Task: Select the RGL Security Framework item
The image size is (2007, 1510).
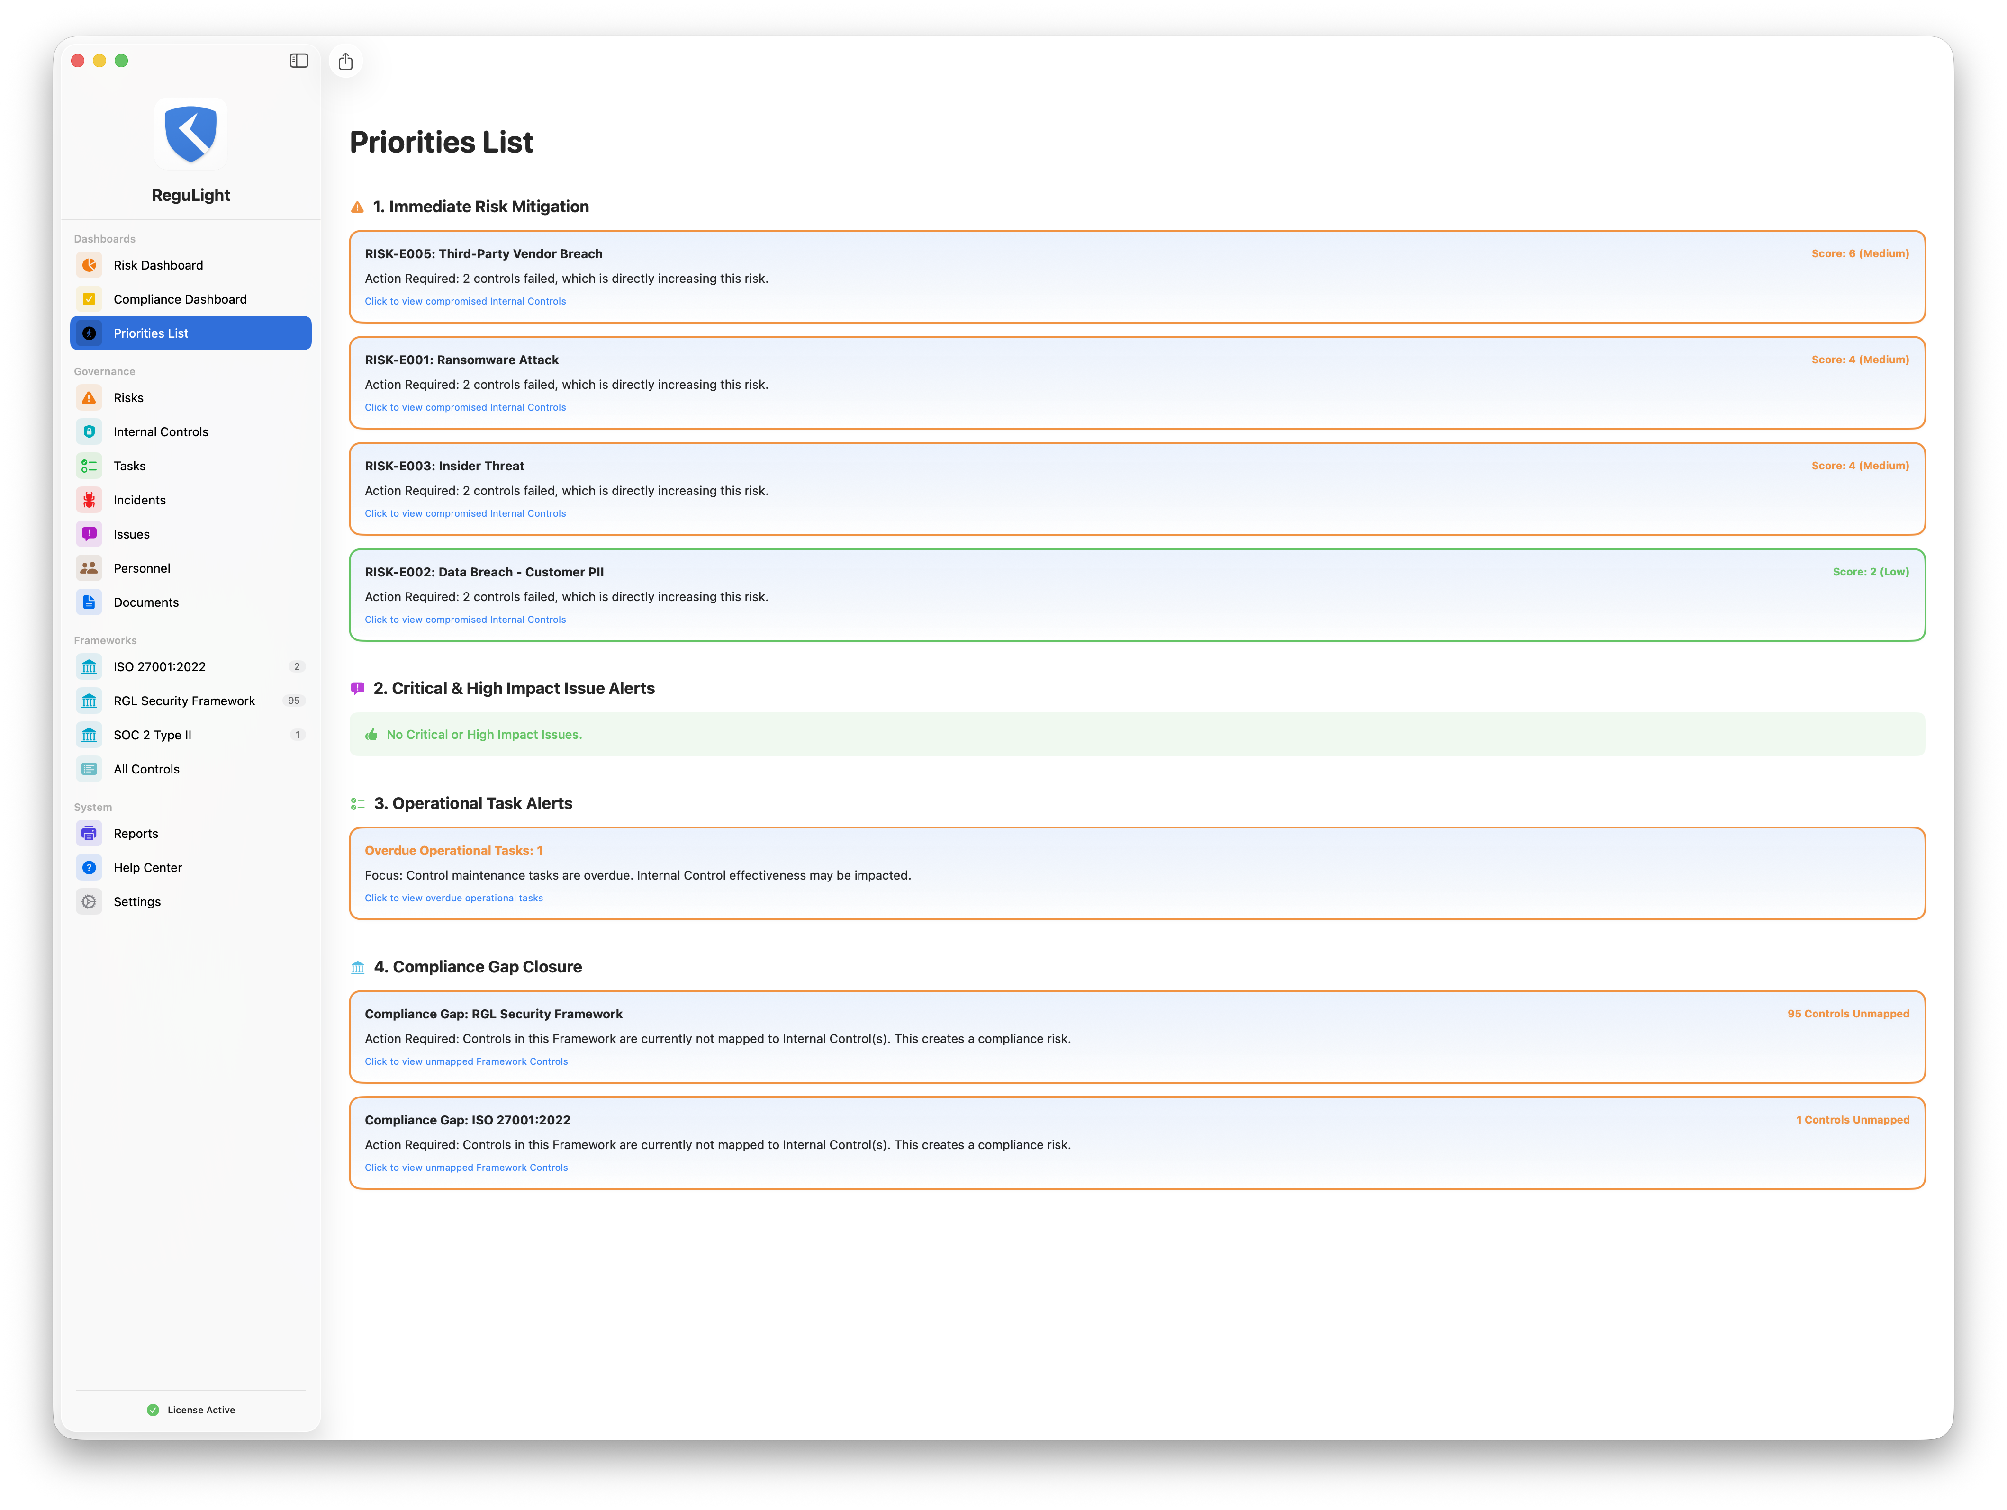Action: [x=184, y=701]
